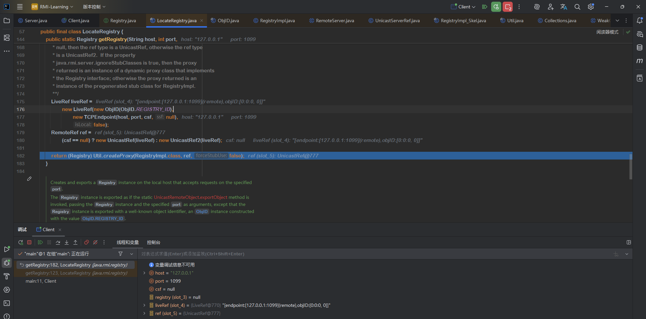Open the Client run configuration dropdown

(464, 7)
